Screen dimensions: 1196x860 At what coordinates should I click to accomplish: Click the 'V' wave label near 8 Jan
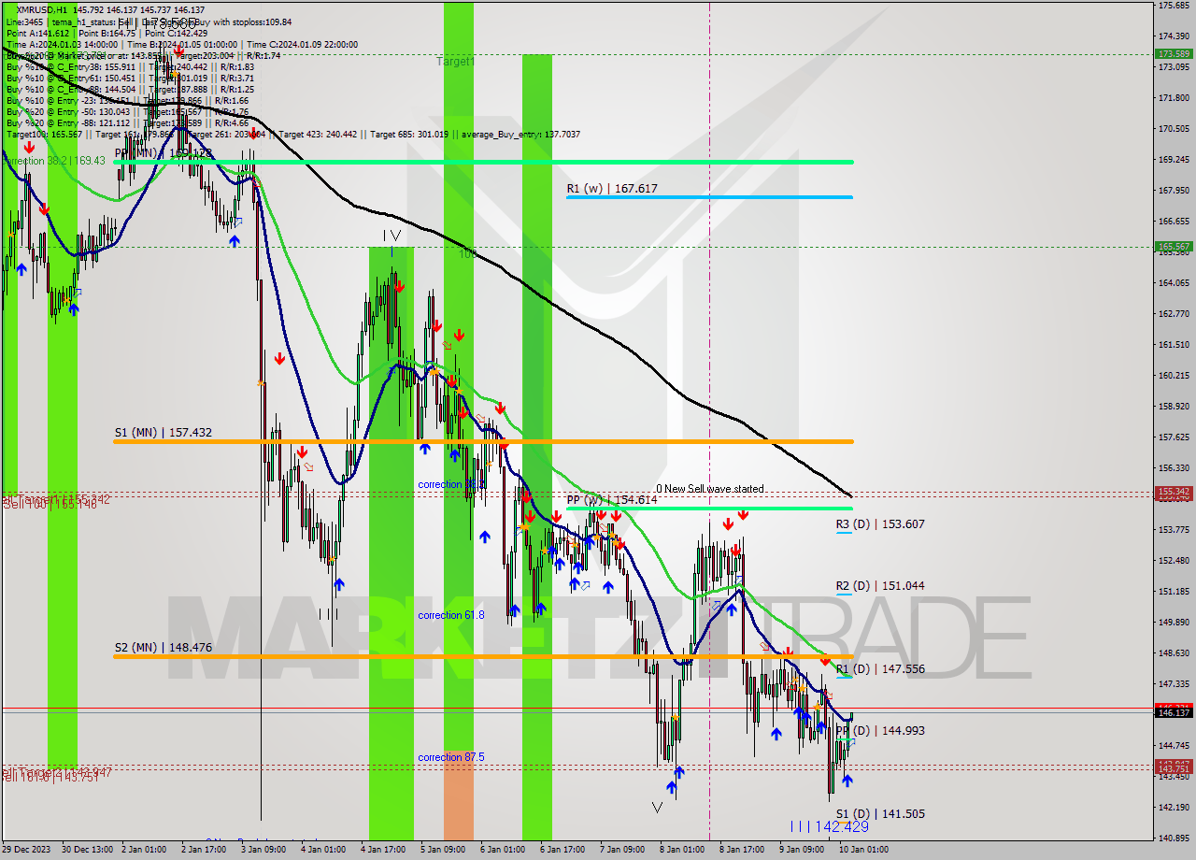pyautogui.click(x=658, y=807)
